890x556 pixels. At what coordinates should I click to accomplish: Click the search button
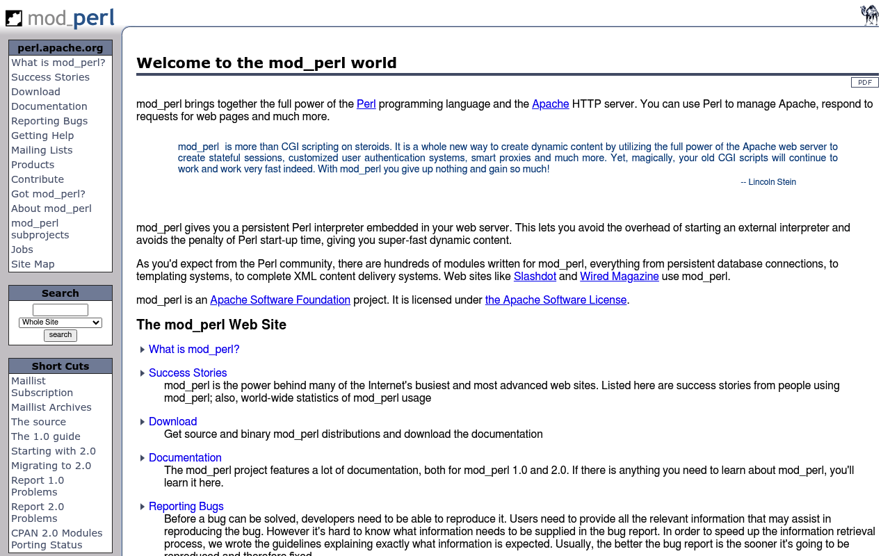[x=60, y=335]
